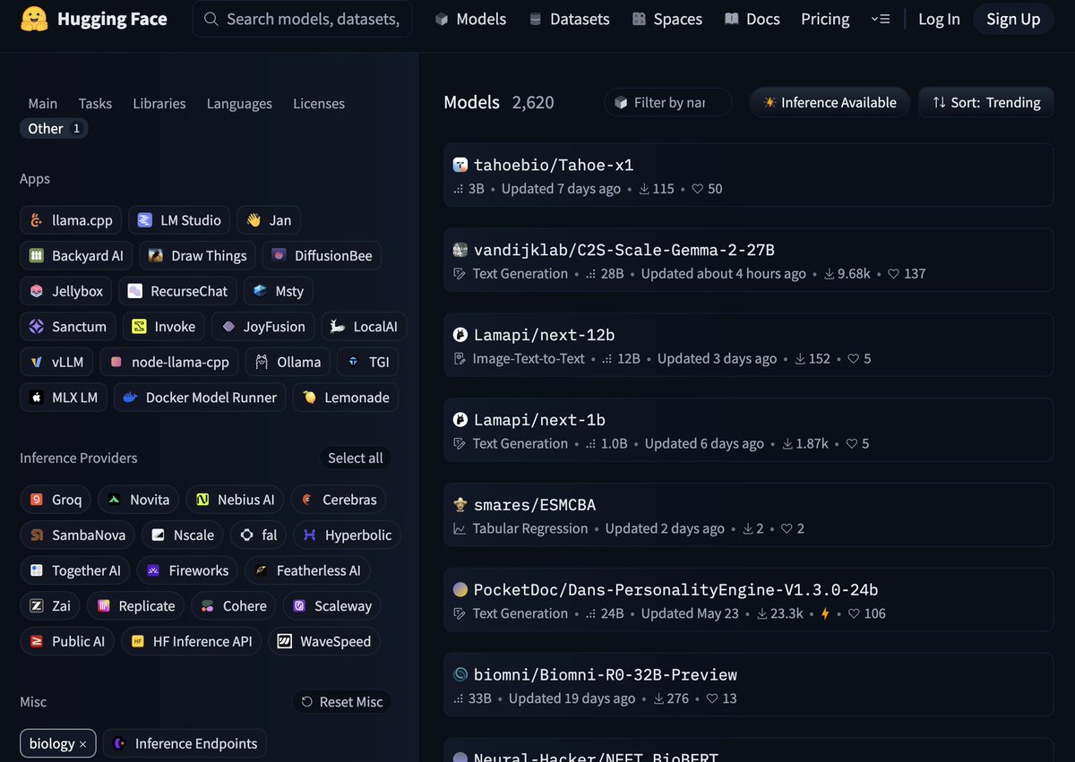Select the Ollama app filter
Image resolution: width=1075 pixels, height=762 pixels.
(288, 362)
